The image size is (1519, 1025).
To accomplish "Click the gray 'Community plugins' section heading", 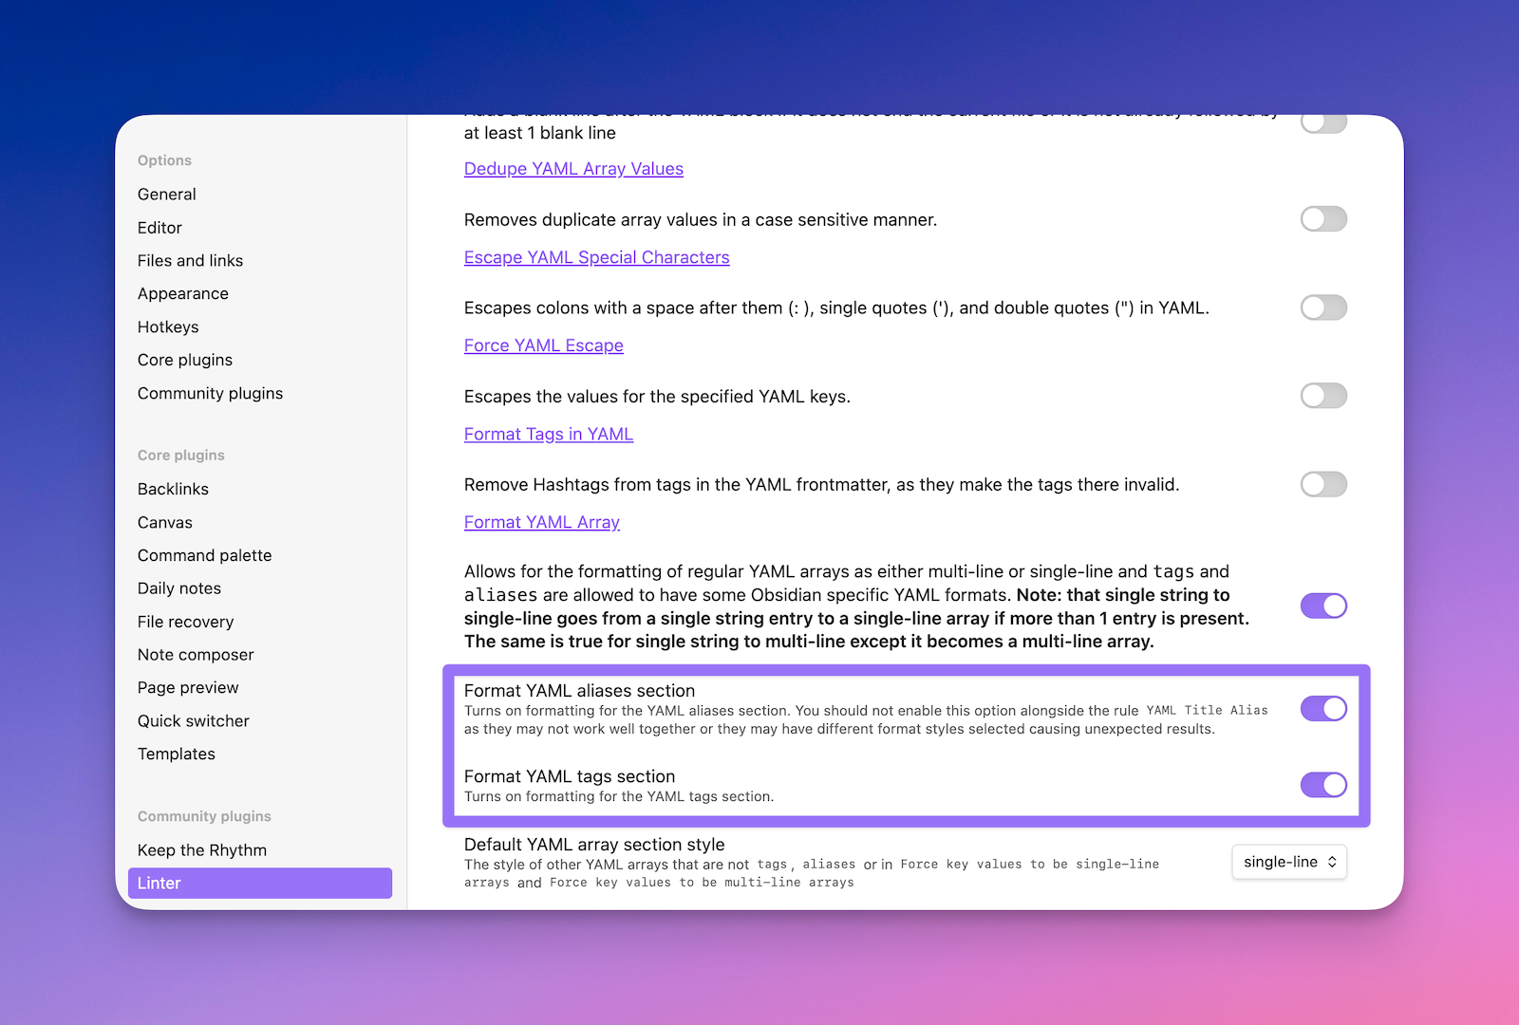I will tap(204, 816).
